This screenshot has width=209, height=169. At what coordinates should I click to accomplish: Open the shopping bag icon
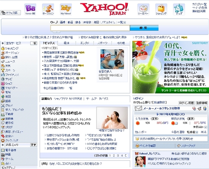[x=161, y=9]
